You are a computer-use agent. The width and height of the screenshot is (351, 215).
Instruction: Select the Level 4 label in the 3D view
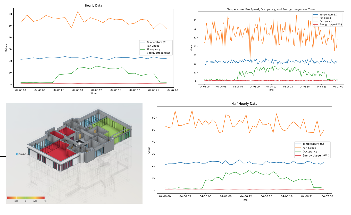tap(23, 154)
